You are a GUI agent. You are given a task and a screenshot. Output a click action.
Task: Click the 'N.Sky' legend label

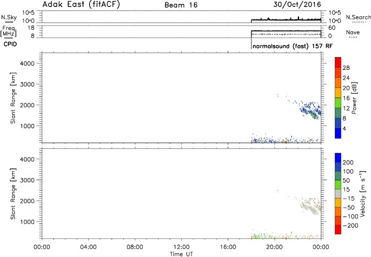coord(9,17)
